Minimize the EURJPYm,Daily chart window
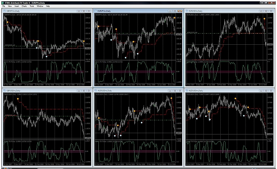 click(x=170, y=11)
